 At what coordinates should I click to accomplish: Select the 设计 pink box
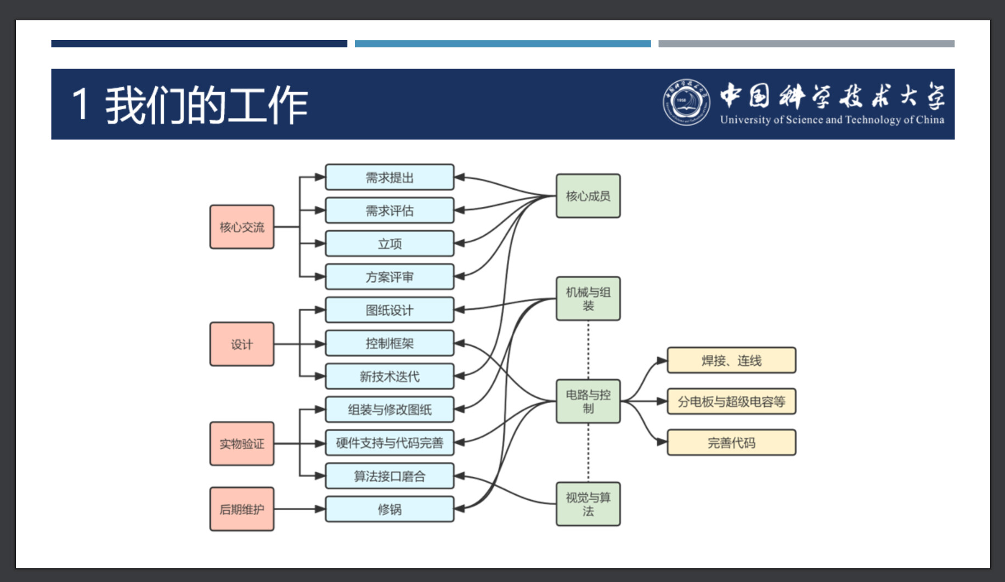242,344
